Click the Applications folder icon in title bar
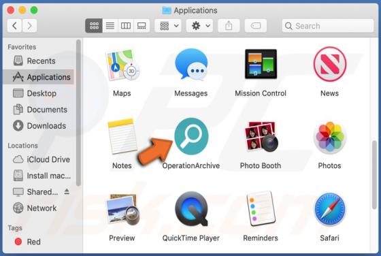Viewport: 381px width, 256px height. (x=167, y=10)
